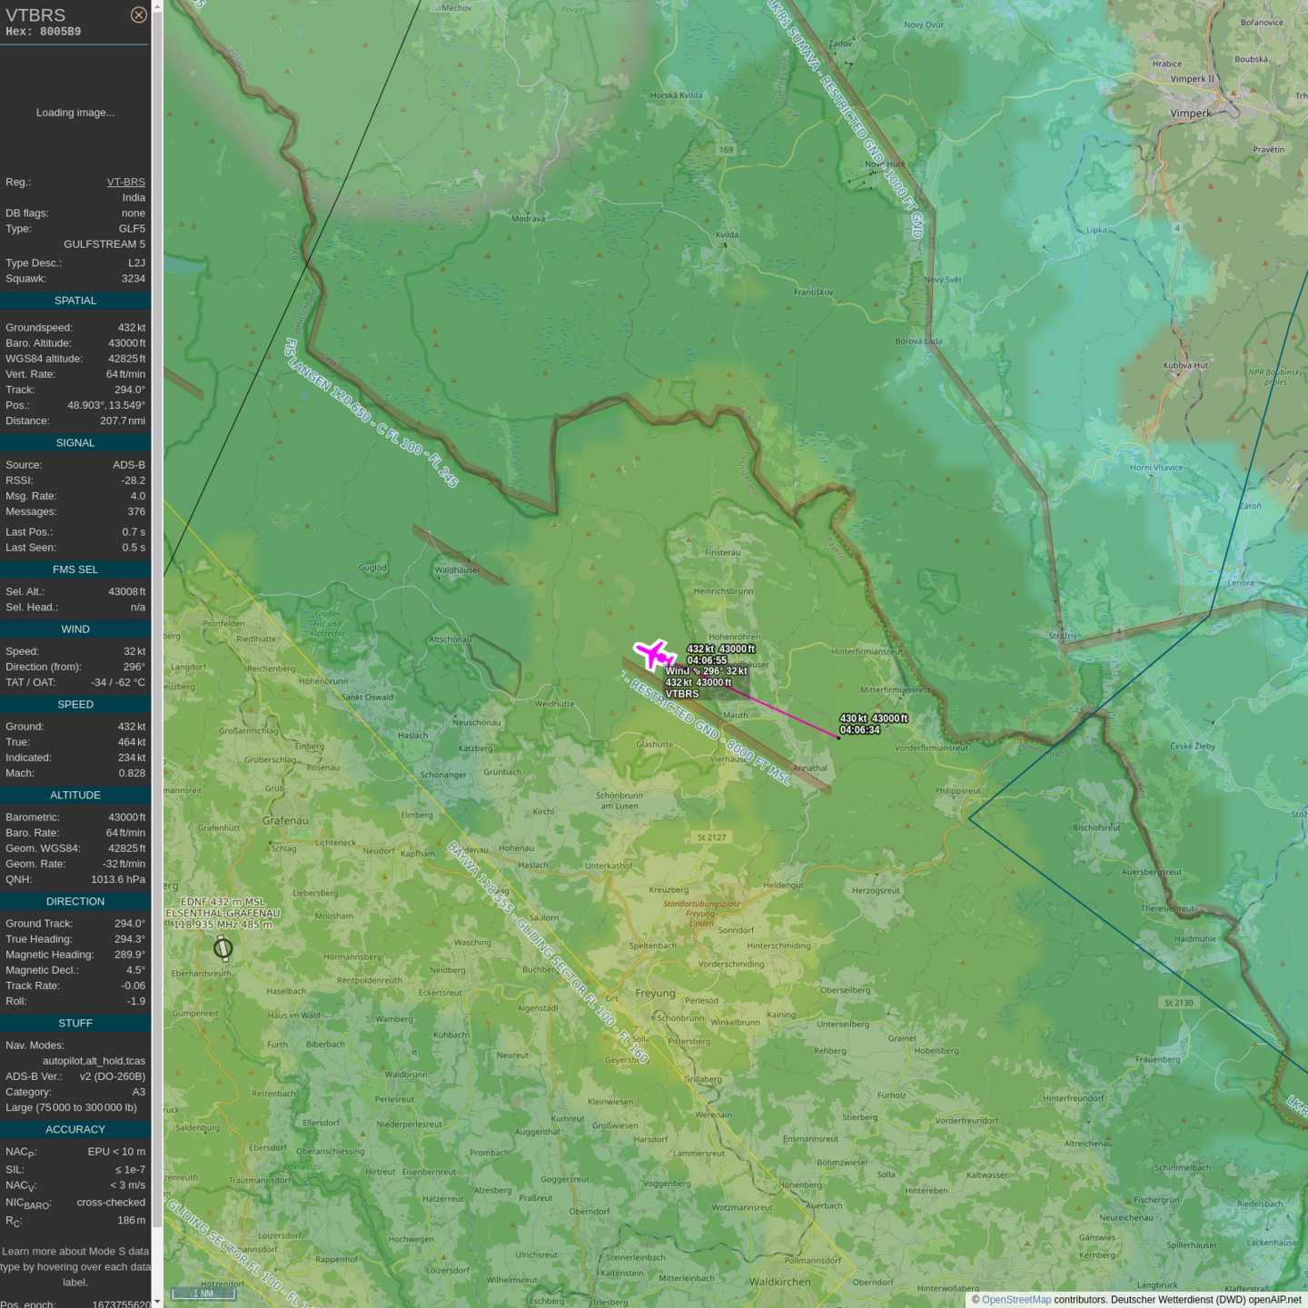The image size is (1308, 1308).
Task: Close the VTBRS aircraft details panel
Action: [138, 15]
